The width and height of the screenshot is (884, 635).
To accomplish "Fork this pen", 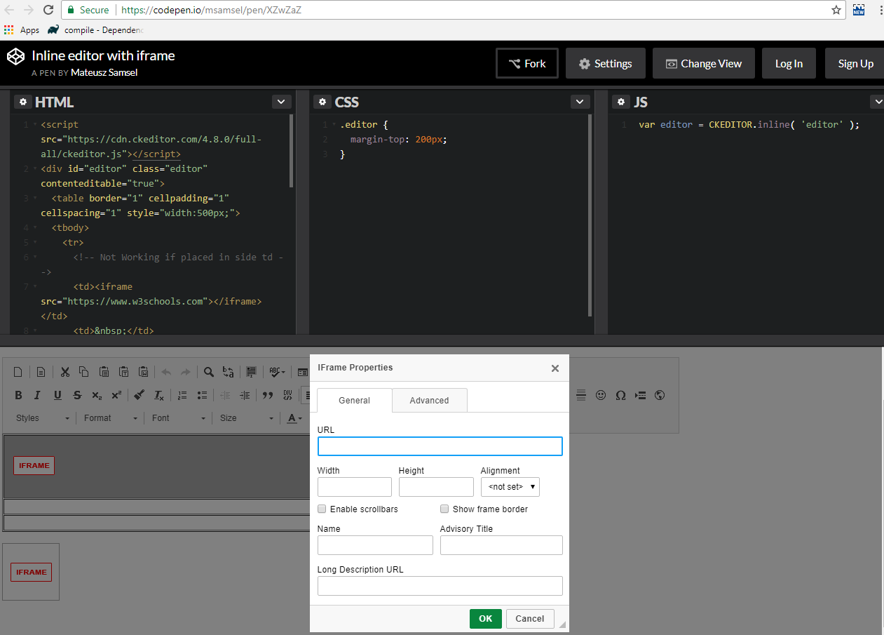I will [527, 63].
